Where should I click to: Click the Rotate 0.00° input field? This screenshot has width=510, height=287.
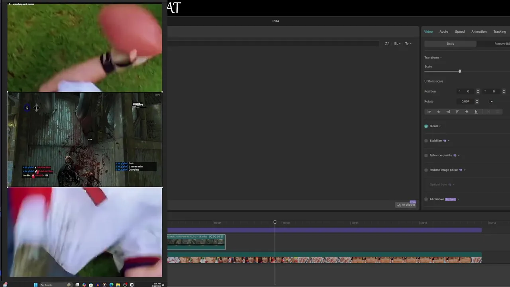465,101
